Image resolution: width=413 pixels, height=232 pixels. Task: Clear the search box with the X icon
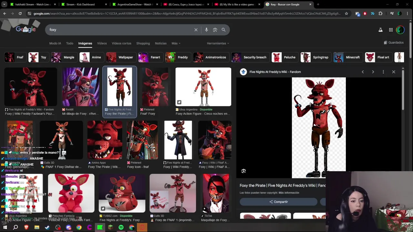(196, 30)
